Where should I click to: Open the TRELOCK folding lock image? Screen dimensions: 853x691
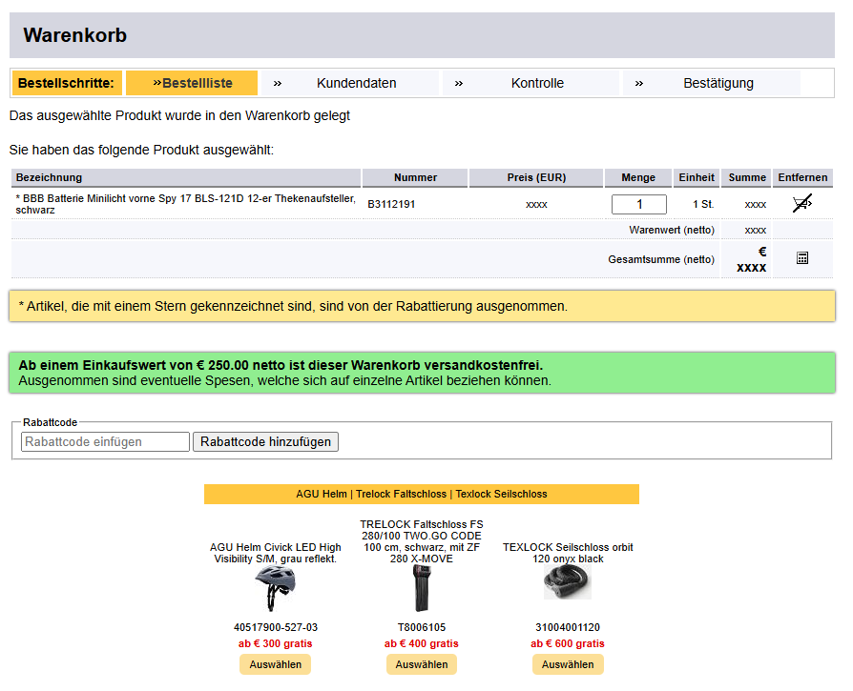tap(422, 588)
